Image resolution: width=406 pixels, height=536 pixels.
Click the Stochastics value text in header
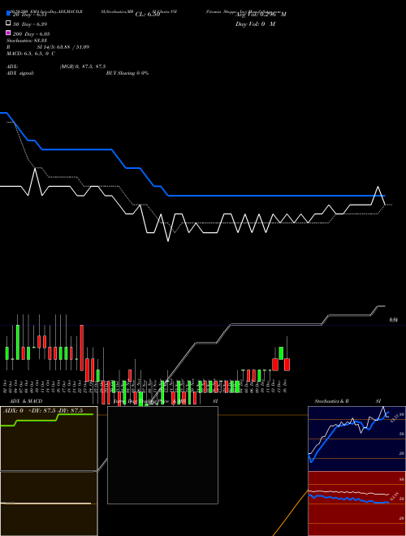point(27,41)
